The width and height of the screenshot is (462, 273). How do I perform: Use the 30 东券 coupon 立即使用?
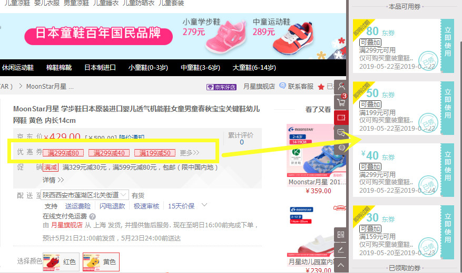click(448, 232)
